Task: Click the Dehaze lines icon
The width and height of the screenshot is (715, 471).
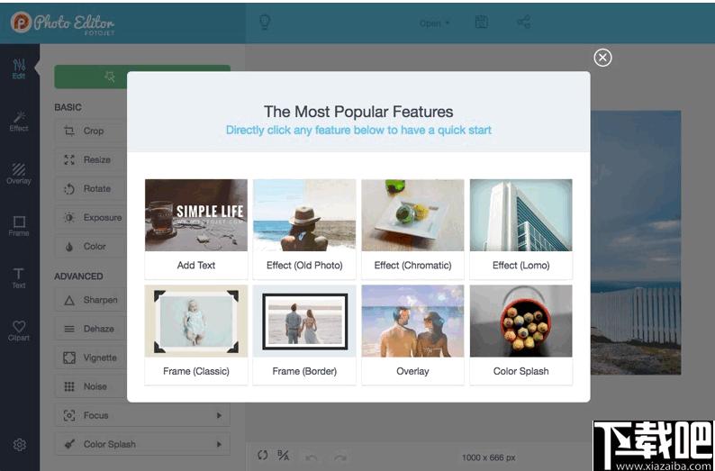Action: [69, 329]
